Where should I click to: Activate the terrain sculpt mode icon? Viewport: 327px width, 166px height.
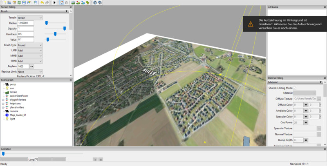pos(73,2)
